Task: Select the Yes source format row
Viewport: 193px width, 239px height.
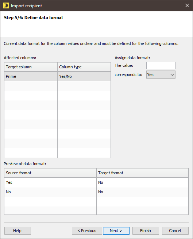Action: 50,182
